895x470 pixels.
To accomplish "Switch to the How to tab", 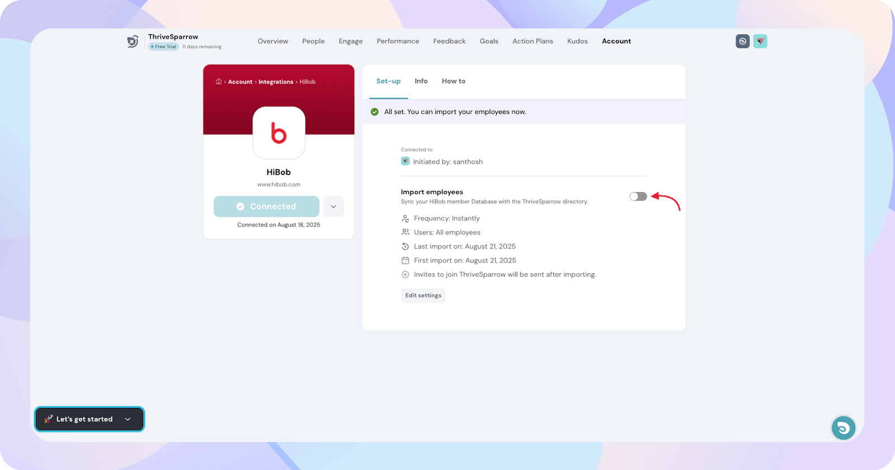I will [454, 81].
